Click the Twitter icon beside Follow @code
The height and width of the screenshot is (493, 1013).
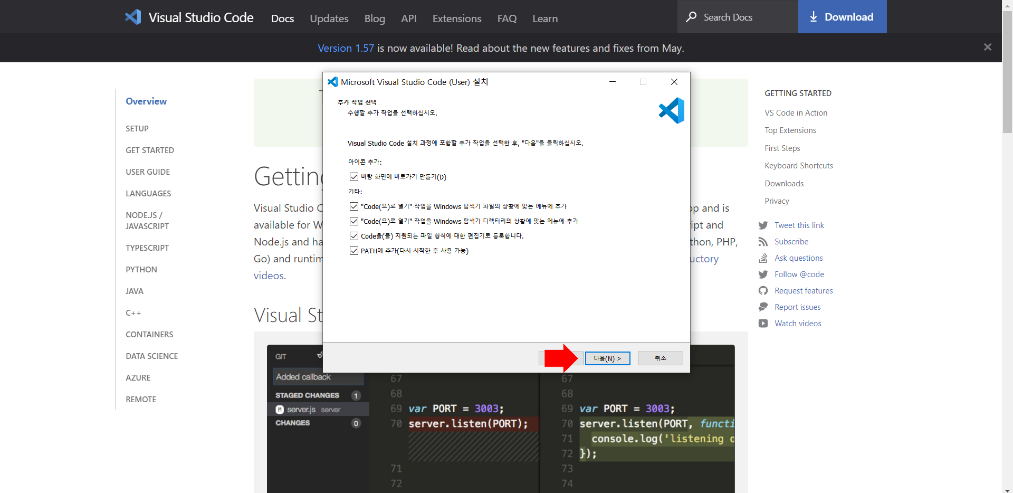pyautogui.click(x=763, y=274)
